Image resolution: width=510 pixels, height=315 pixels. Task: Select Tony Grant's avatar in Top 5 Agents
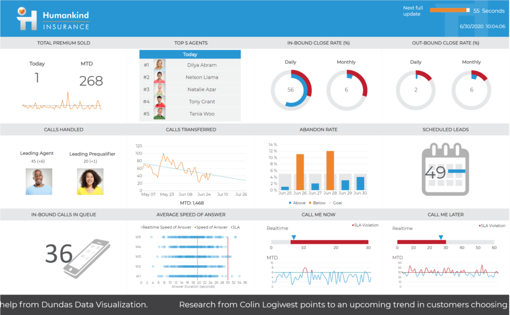pos(159,102)
